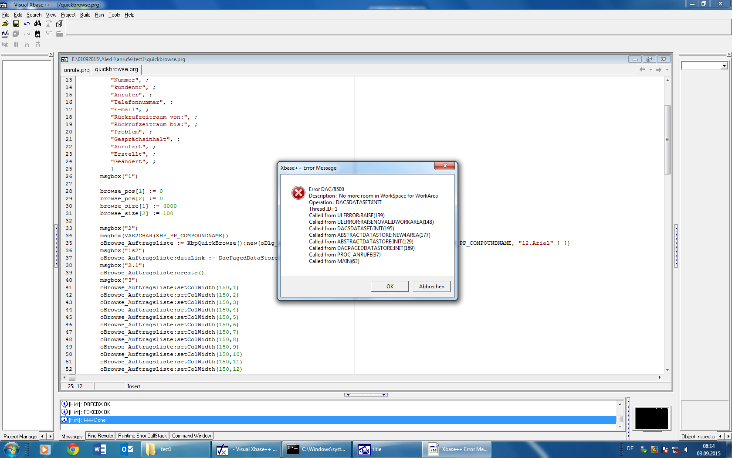
Task: Open the Object Inspector combo box dropdown
Action: 724,66
